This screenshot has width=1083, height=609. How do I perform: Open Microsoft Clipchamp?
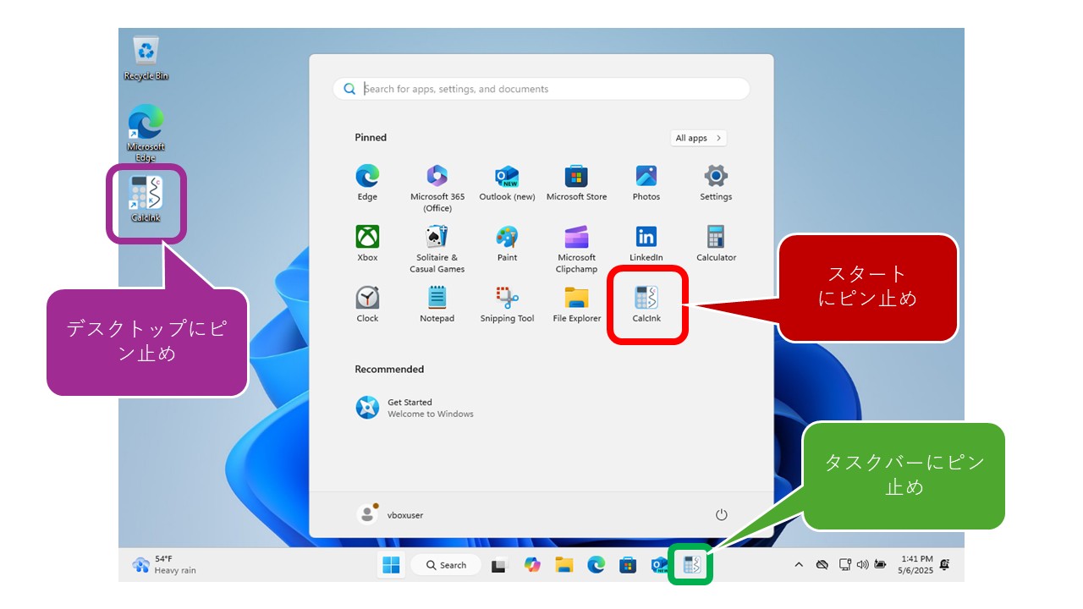[x=576, y=249]
